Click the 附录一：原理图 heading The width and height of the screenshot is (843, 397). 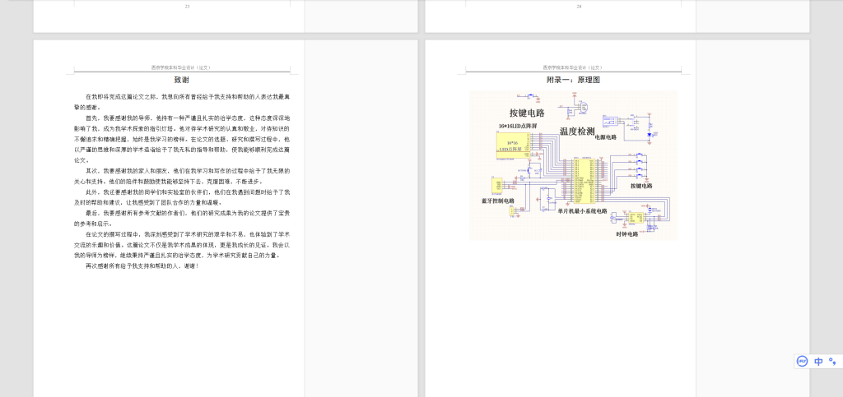(x=573, y=80)
